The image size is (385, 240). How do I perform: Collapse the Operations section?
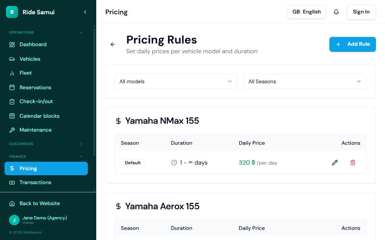81,33
